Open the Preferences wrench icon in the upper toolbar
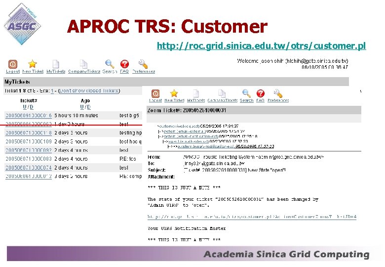 click(x=143, y=64)
